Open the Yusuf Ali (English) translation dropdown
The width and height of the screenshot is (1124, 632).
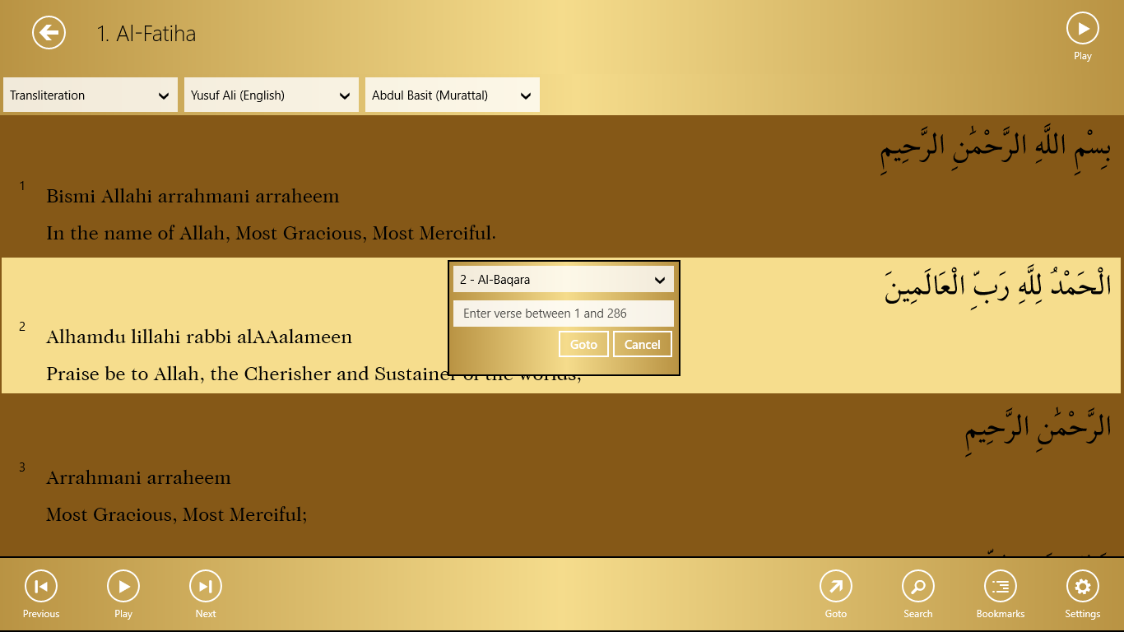pyautogui.click(x=272, y=95)
